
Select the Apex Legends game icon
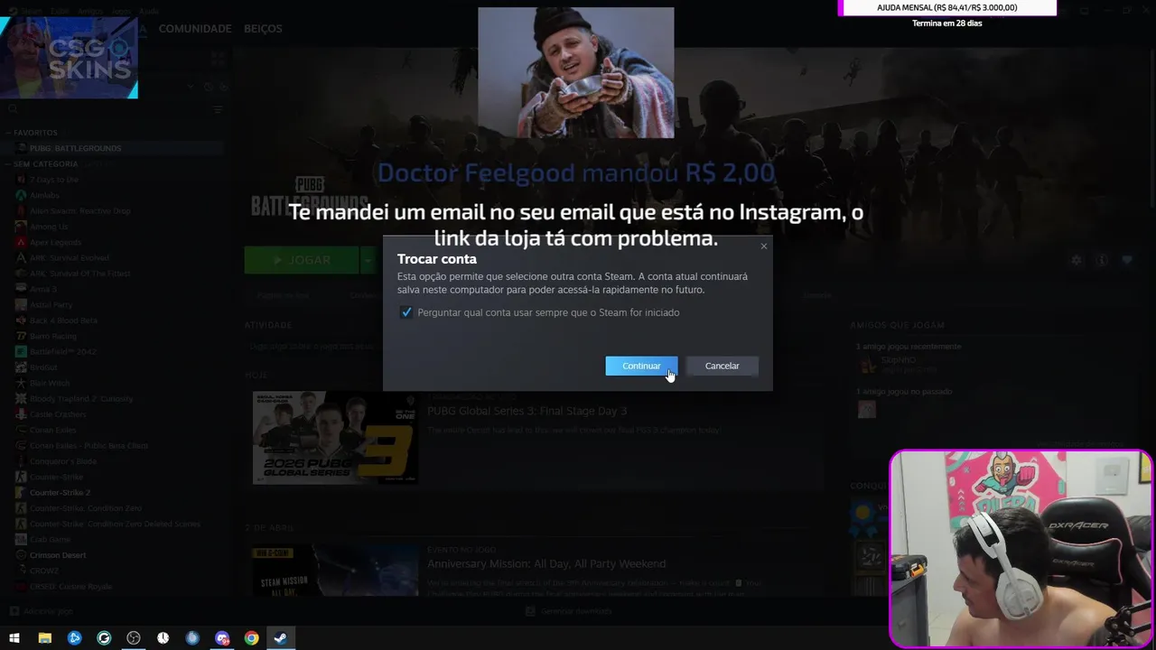21,242
